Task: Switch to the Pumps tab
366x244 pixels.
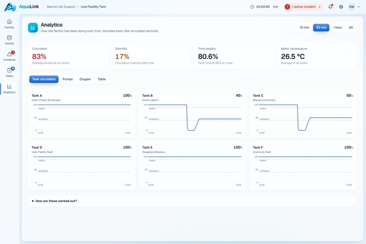Action: coord(68,79)
